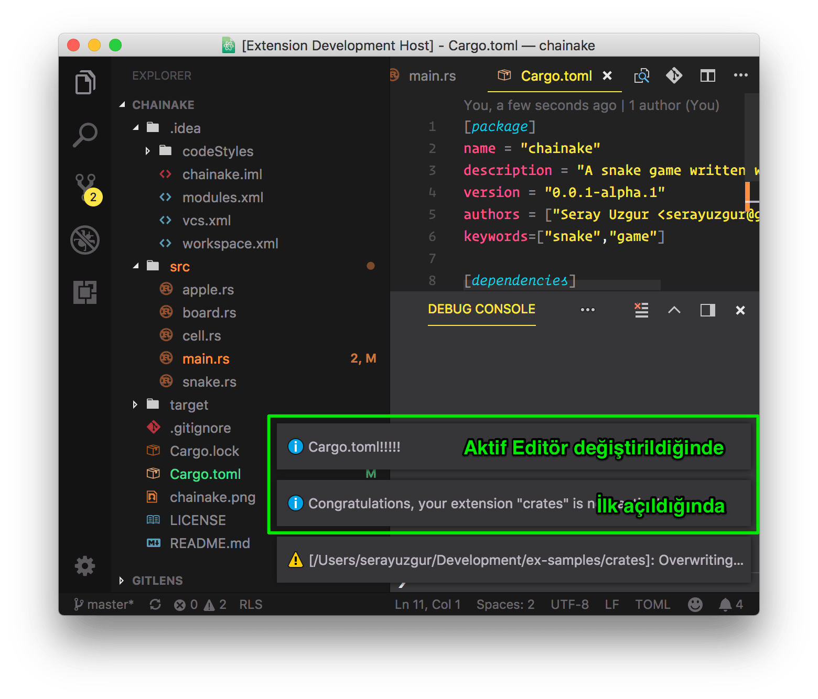Click Ln 11, Col 1 to go to line
This screenshot has width=818, height=699.
[x=428, y=605]
